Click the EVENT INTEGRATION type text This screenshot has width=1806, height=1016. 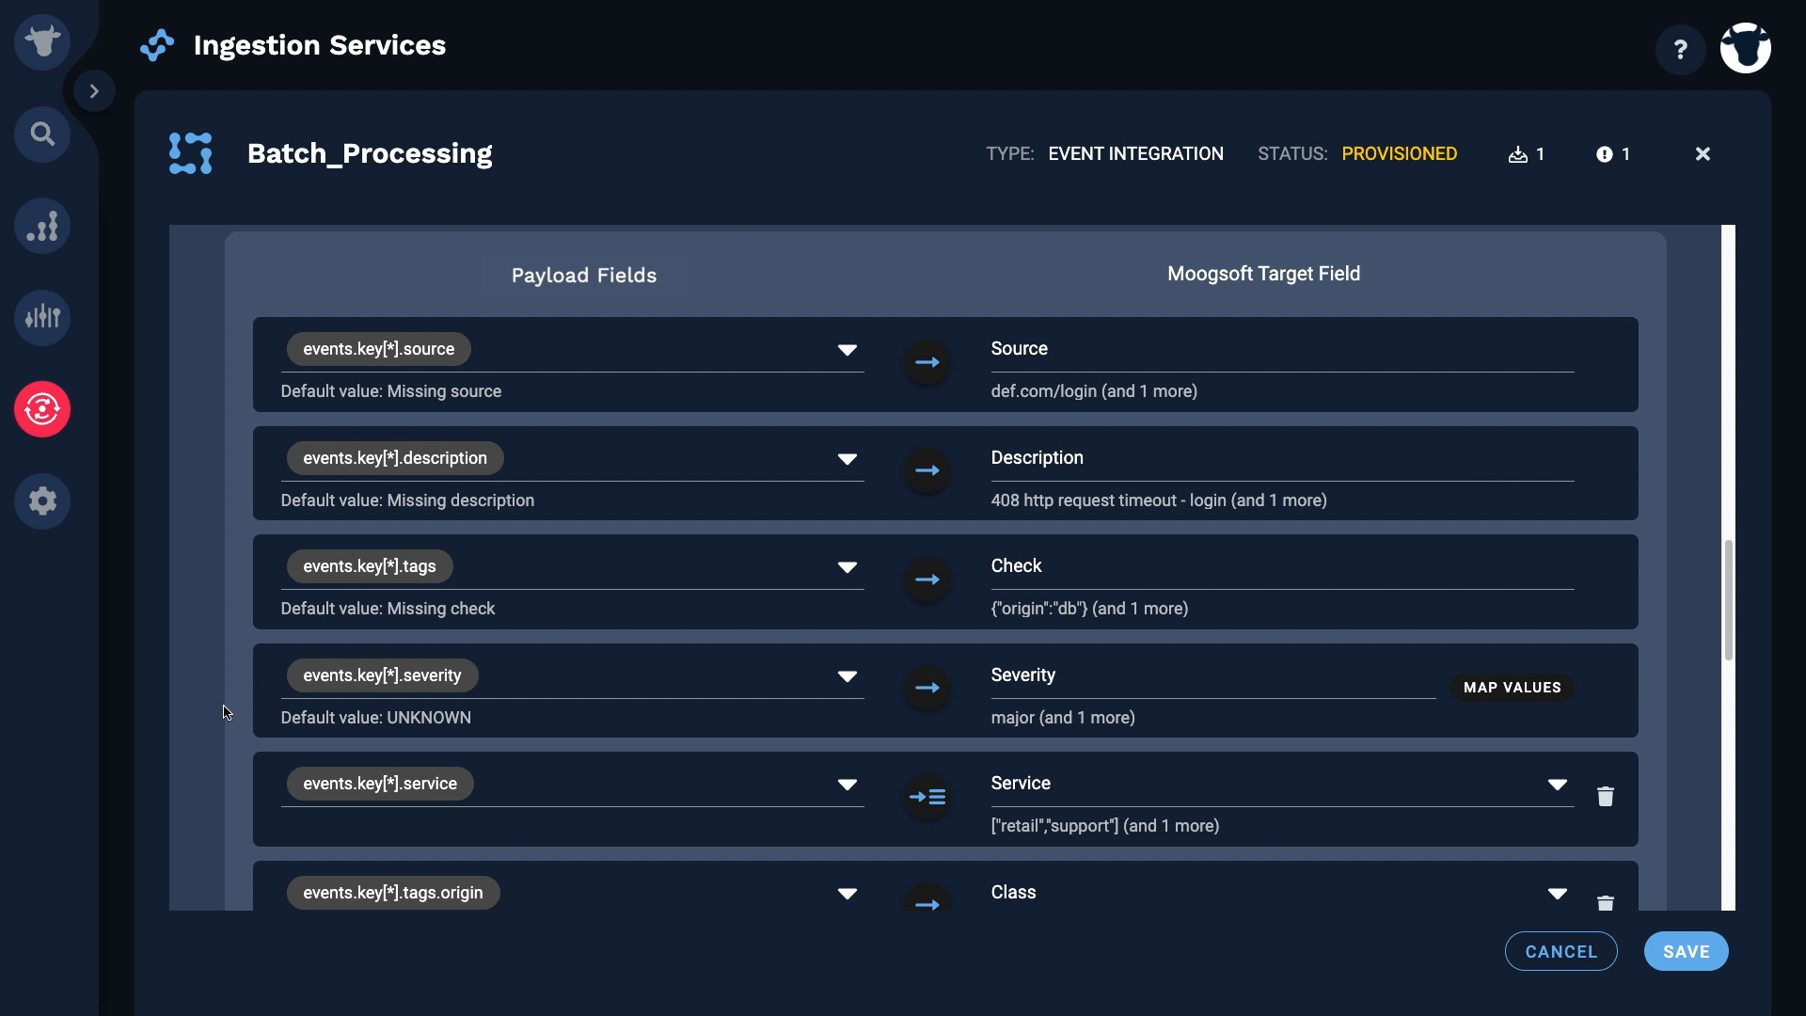click(x=1135, y=154)
